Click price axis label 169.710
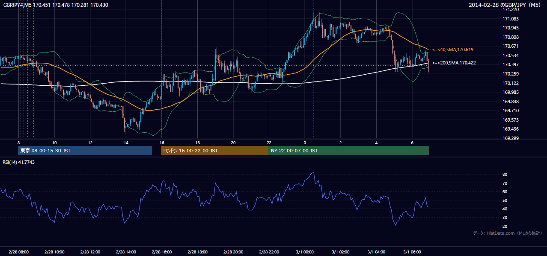The height and width of the screenshot is (256, 547). pos(511,111)
